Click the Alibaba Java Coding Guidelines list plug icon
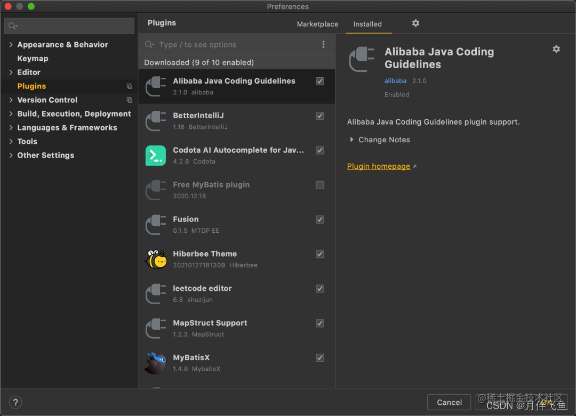 pos(156,87)
